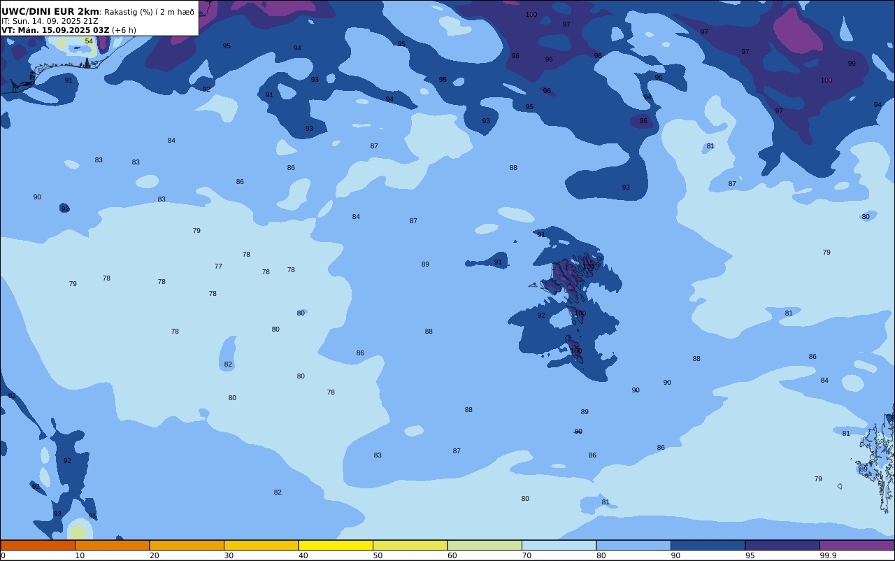Click the legend tick label "70"
895x561 pixels.
click(527, 555)
